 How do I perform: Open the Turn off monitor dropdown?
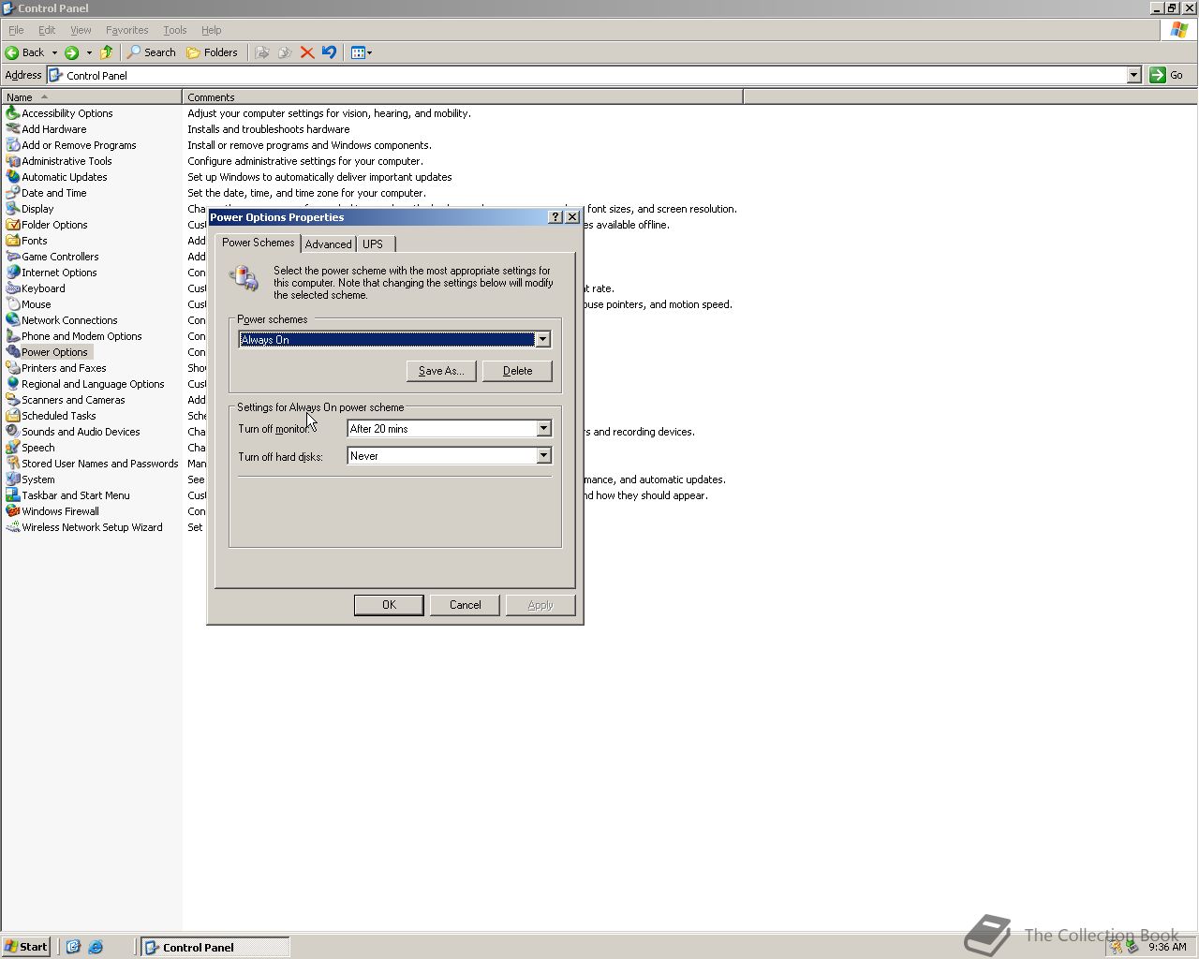tap(543, 429)
